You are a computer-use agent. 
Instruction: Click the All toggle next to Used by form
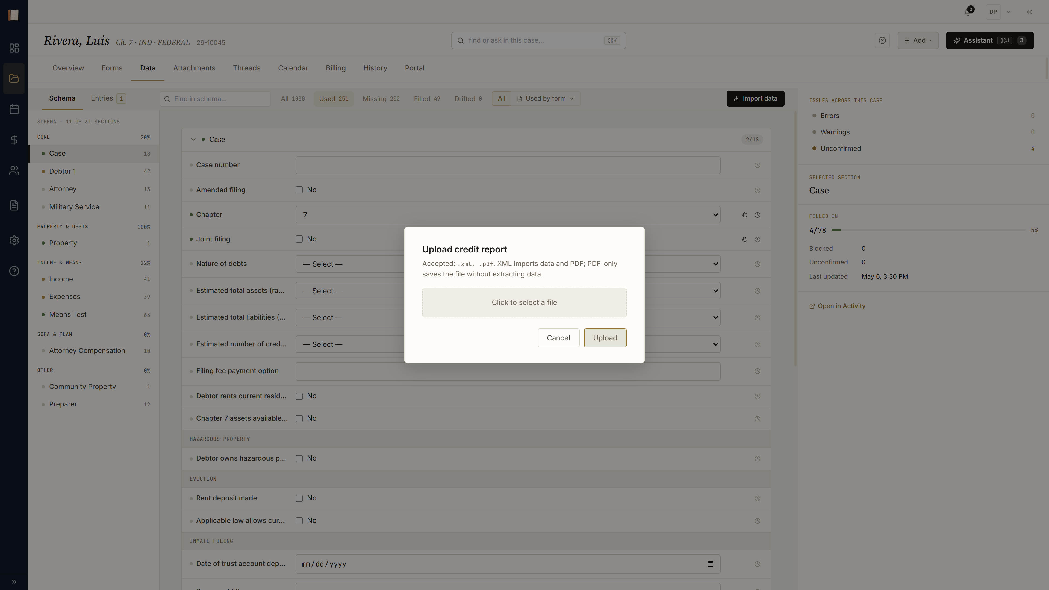click(501, 99)
